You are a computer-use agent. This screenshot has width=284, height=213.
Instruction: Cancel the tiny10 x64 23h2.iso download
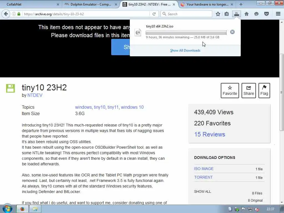coord(232,32)
